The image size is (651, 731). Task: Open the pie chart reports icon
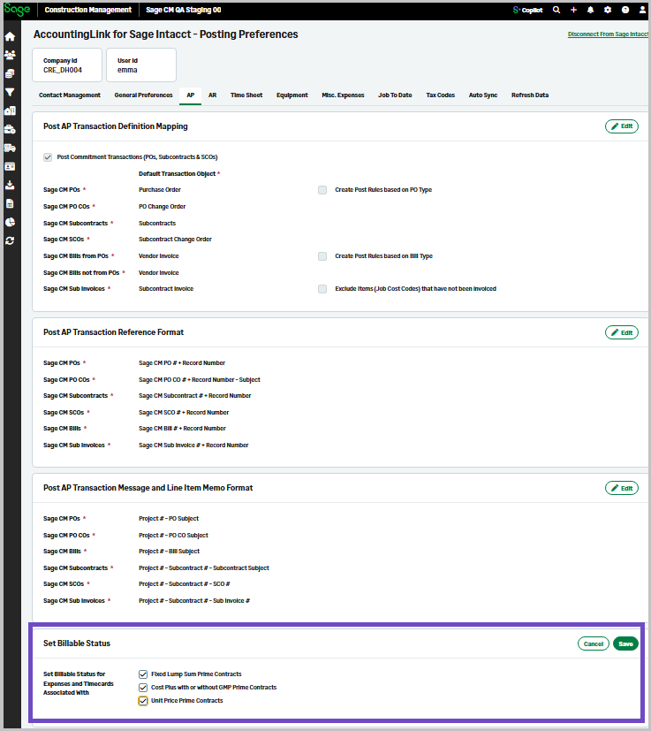pos(10,222)
